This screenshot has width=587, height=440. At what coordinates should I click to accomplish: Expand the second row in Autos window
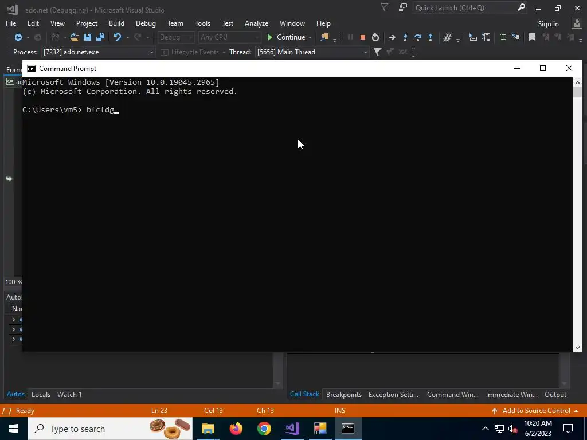point(14,329)
